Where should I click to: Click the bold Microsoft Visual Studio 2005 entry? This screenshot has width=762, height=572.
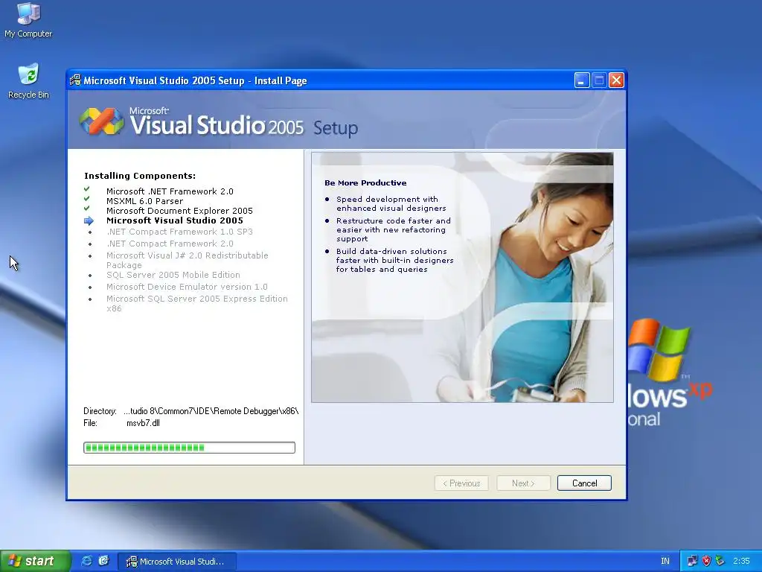click(174, 220)
